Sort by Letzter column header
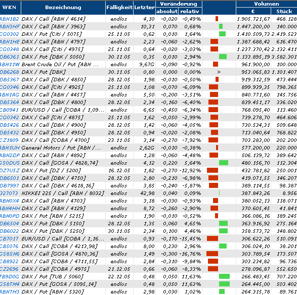This screenshot has height=295, width=297. [x=145, y=8]
